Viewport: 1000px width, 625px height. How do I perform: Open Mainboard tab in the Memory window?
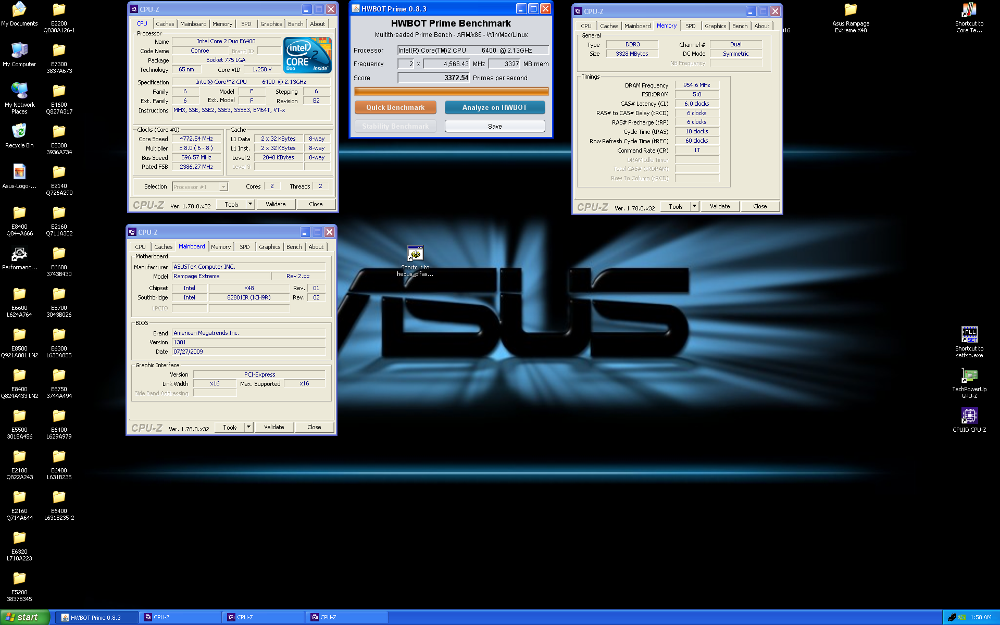637,26
